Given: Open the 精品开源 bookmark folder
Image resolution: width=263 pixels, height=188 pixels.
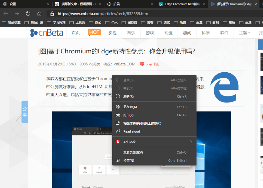Looking at the screenshot, I should 34,22.
